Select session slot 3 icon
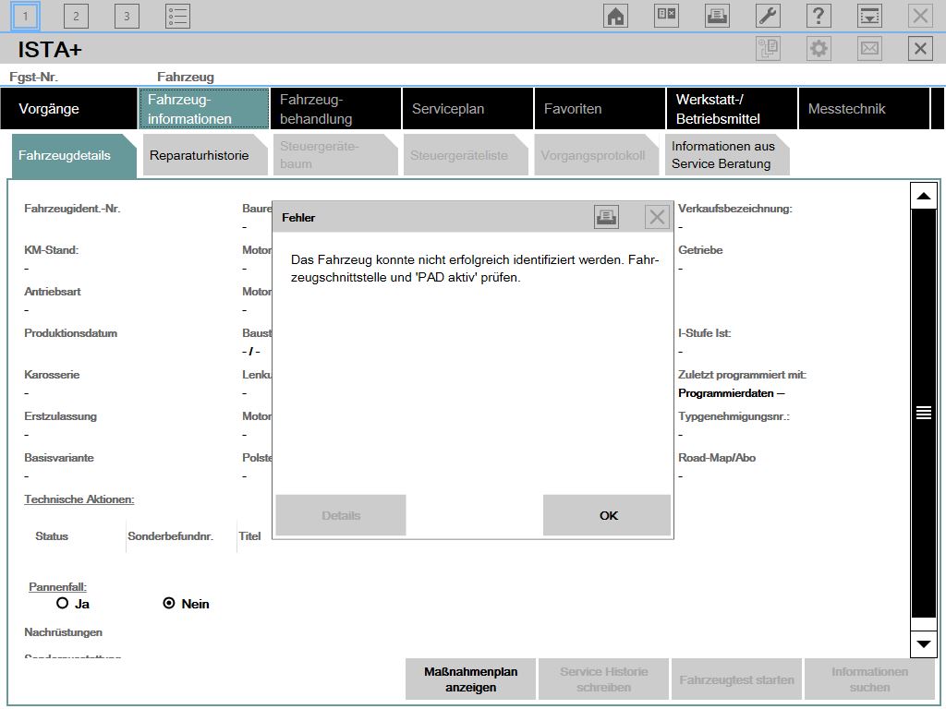946x709 pixels. click(x=127, y=17)
